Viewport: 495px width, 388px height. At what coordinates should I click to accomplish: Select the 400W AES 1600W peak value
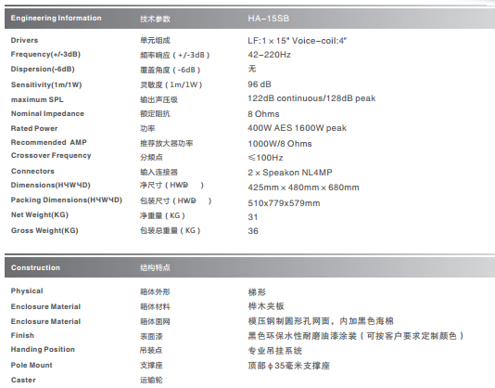click(x=297, y=128)
